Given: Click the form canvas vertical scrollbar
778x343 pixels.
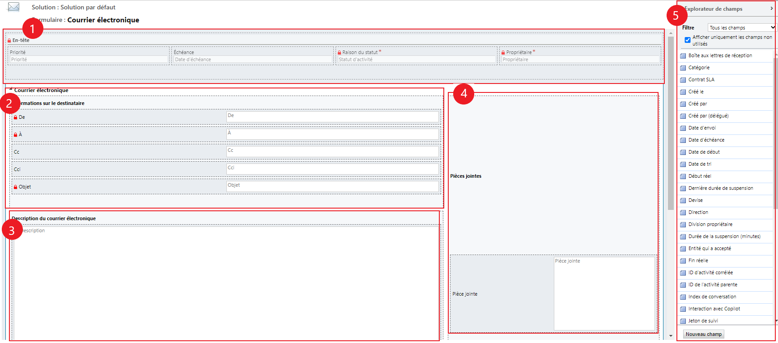Looking at the screenshot, I should 671,123.
